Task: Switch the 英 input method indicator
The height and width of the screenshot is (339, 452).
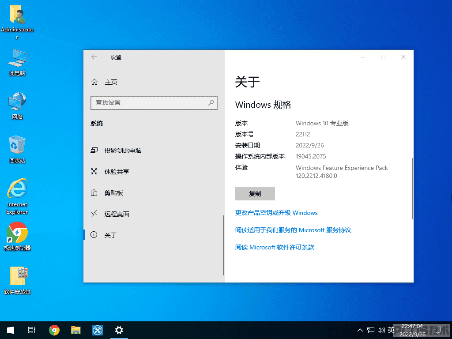Action: (x=391, y=330)
